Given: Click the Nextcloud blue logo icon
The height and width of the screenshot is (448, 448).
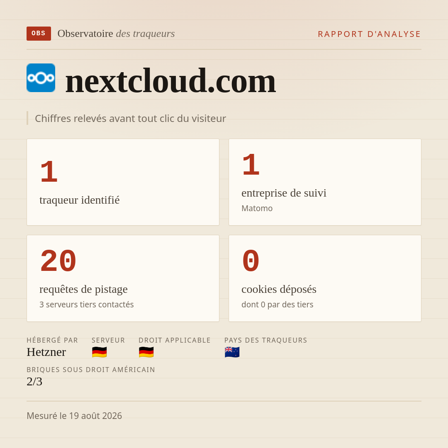Looking at the screenshot, I should (41, 78).
